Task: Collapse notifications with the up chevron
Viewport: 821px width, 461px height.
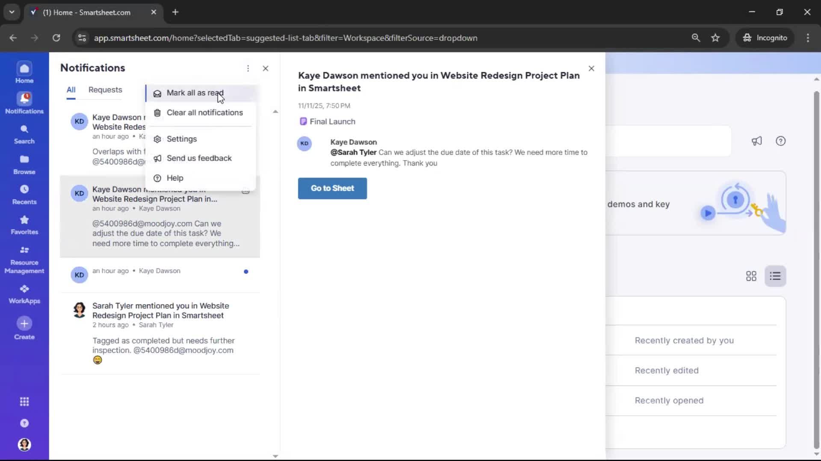Action: 275,111
